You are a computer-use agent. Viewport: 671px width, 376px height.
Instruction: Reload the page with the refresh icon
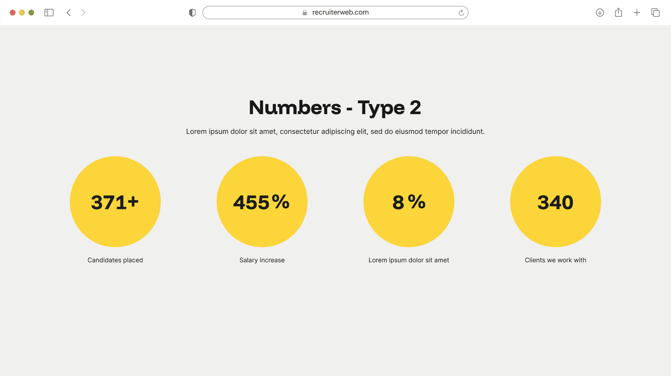click(x=461, y=13)
